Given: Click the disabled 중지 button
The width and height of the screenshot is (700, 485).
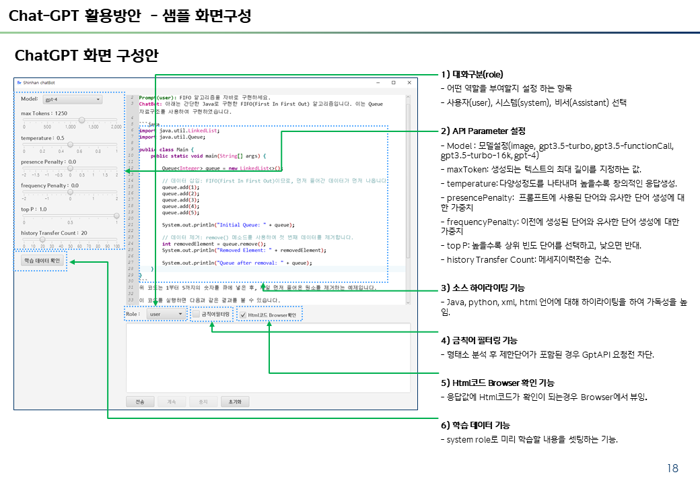Looking at the screenshot, I should 203,401.
